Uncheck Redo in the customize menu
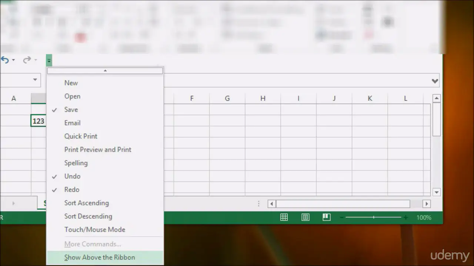This screenshot has width=474, height=266. click(105, 190)
